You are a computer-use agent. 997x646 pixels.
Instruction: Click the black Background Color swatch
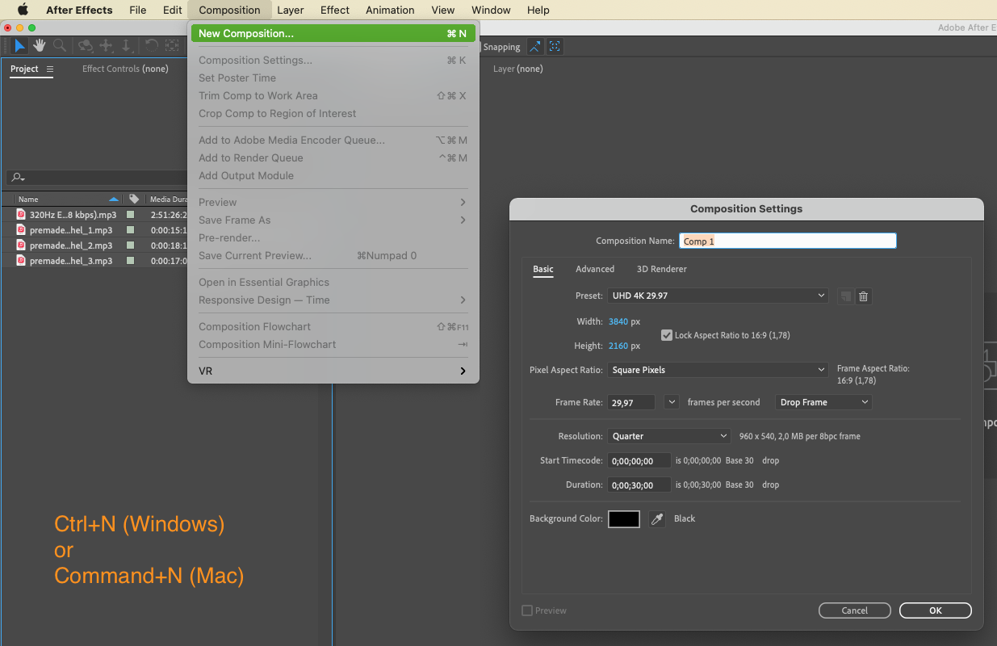coord(624,519)
